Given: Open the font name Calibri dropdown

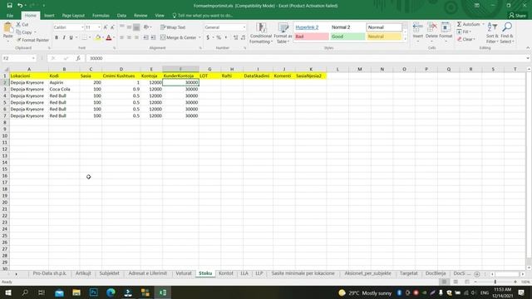Looking at the screenshot, I should [x=82, y=27].
